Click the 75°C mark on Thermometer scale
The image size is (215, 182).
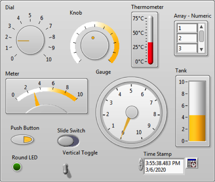(138, 18)
